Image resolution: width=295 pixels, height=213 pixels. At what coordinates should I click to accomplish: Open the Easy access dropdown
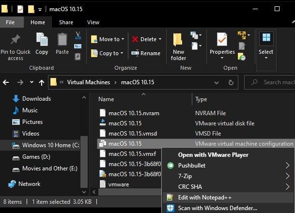click(x=196, y=46)
